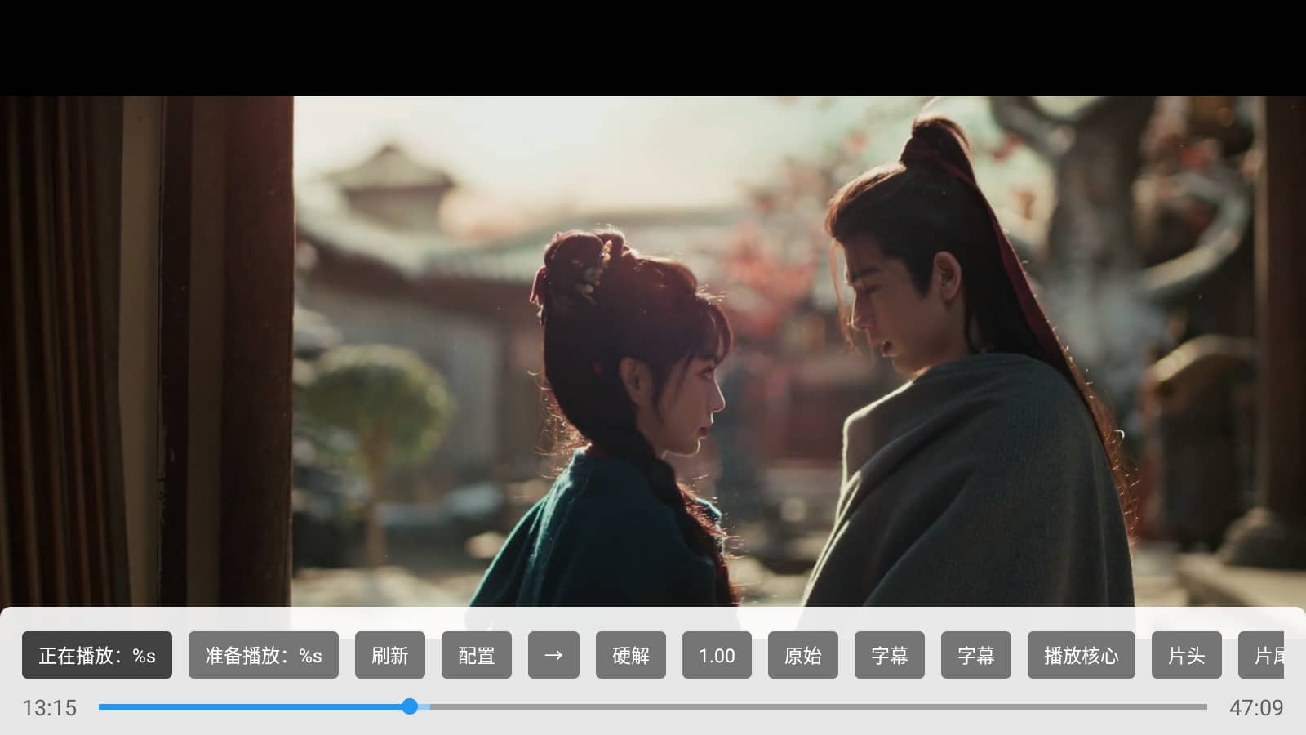Screen dimensions: 1306x735
Task: Select the 播放核心 player core option
Action: [x=1082, y=655]
